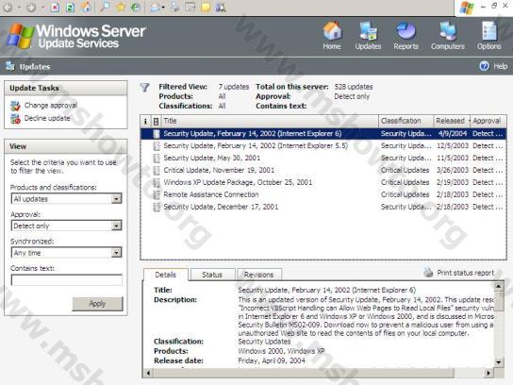Click the yellow Discuss note icon
513x385 pixels.
(x=206, y=8)
